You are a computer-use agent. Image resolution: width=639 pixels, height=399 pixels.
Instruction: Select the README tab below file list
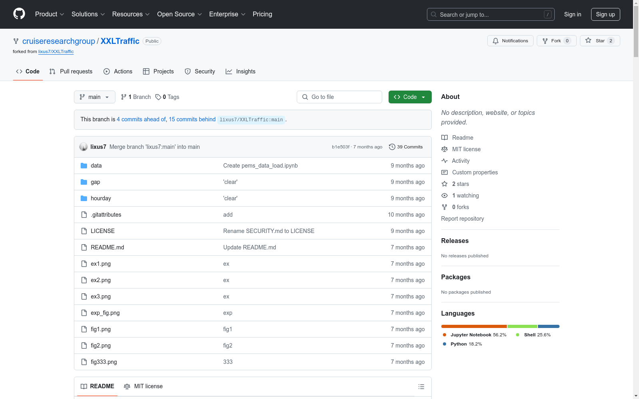point(97,386)
